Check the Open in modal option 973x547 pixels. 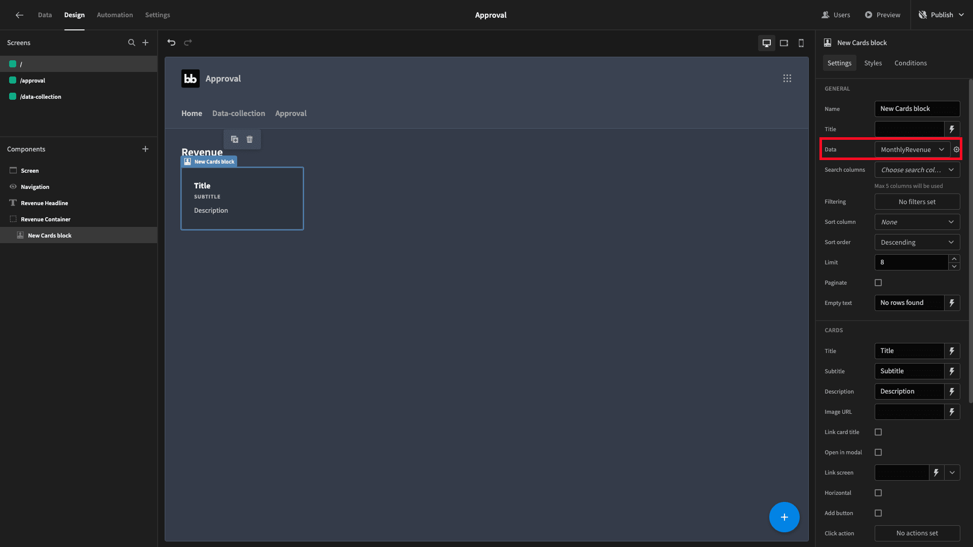(x=878, y=452)
